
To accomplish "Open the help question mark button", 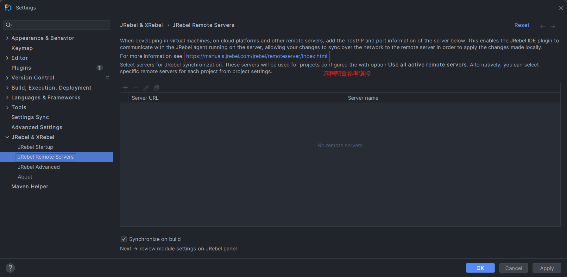I will (10, 268).
